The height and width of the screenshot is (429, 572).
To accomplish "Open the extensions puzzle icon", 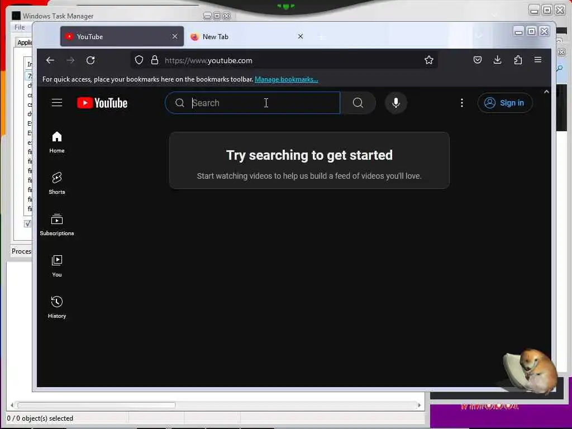I will [518, 60].
